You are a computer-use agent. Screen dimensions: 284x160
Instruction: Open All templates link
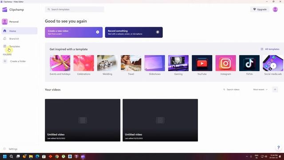pyautogui.click(x=272, y=49)
